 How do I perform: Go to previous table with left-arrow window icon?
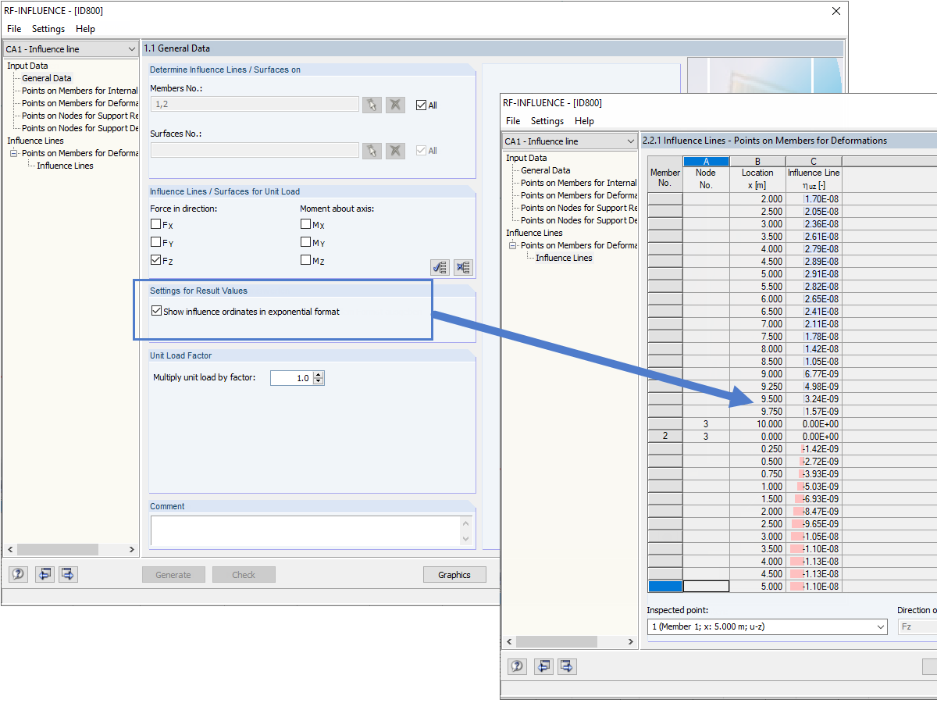click(x=543, y=666)
